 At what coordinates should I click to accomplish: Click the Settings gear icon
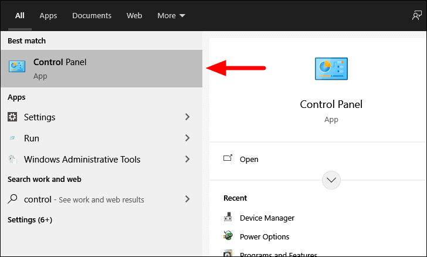(x=12, y=117)
